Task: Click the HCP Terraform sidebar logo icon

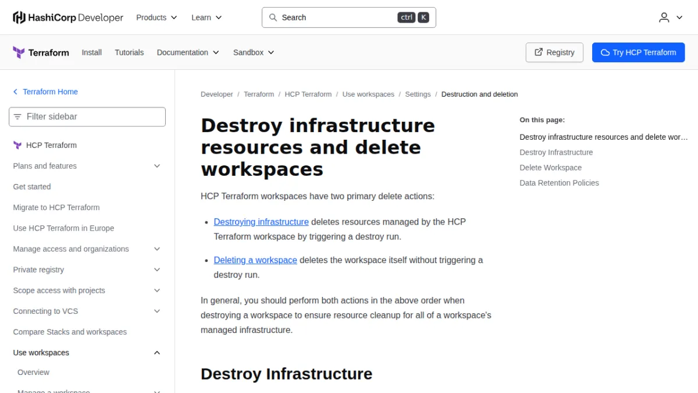Action: tap(17, 145)
